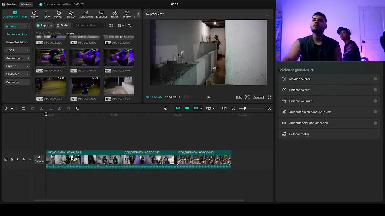Expand the Espacios section
The image size is (385, 216).
point(17,66)
